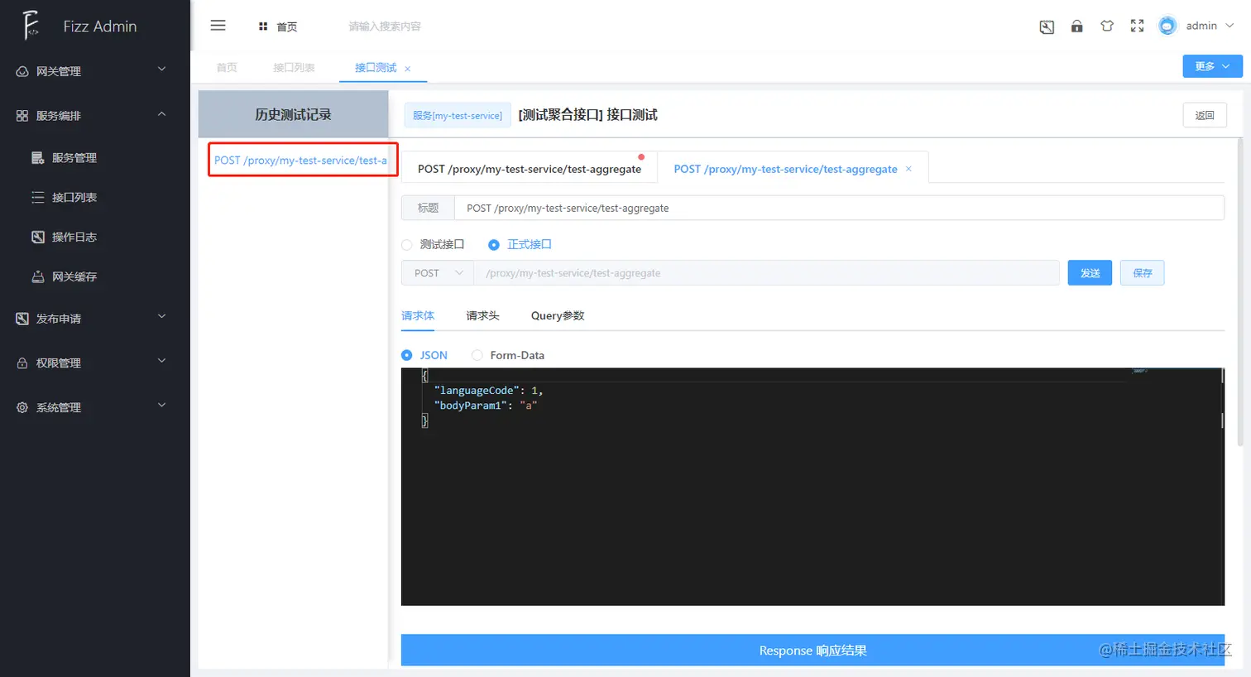This screenshot has width=1251, height=677.
Task: Click the 接口列表 menu icon
Action: coord(38,197)
